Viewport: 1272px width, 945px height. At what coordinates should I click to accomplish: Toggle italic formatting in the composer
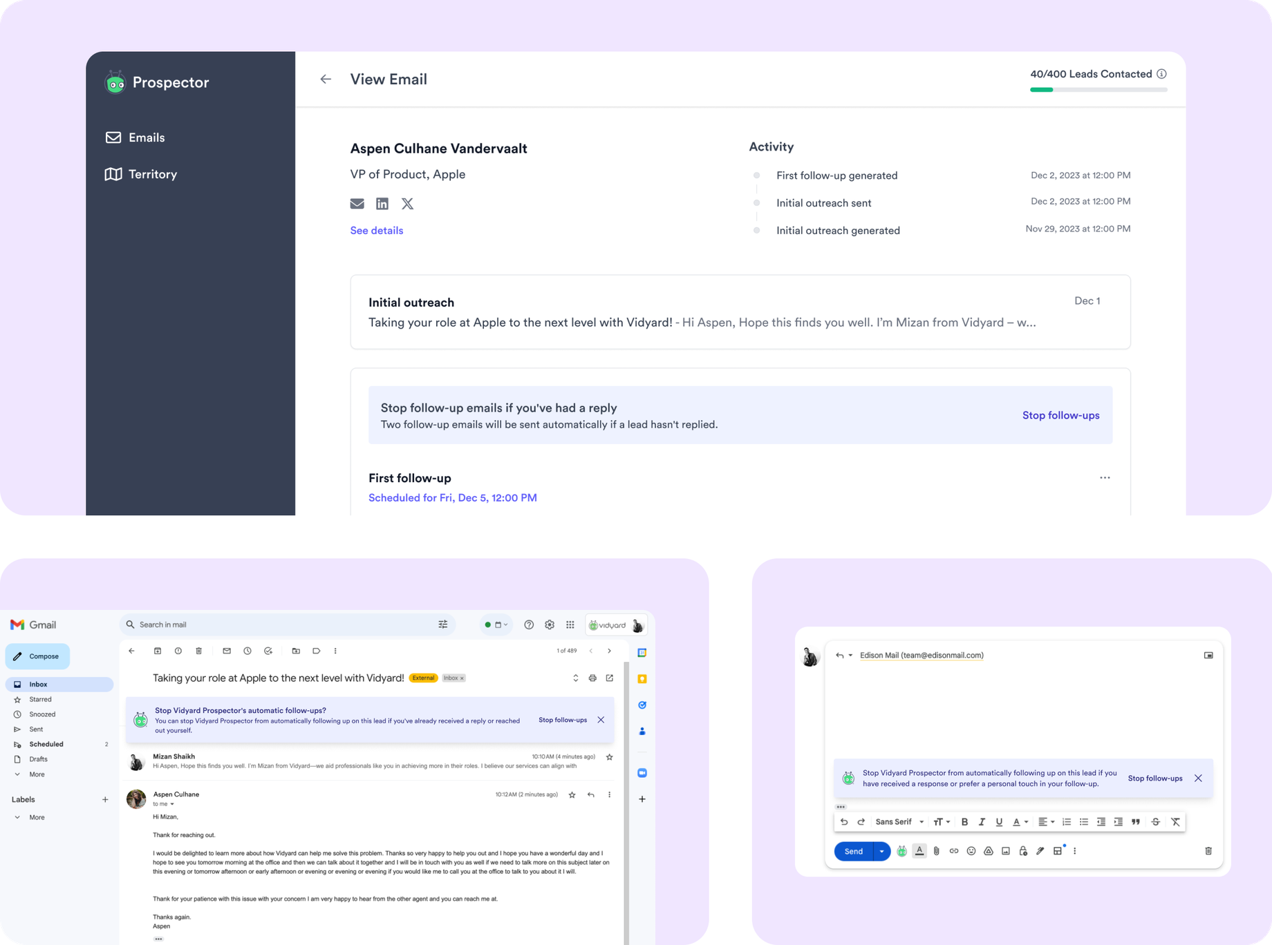click(x=982, y=822)
